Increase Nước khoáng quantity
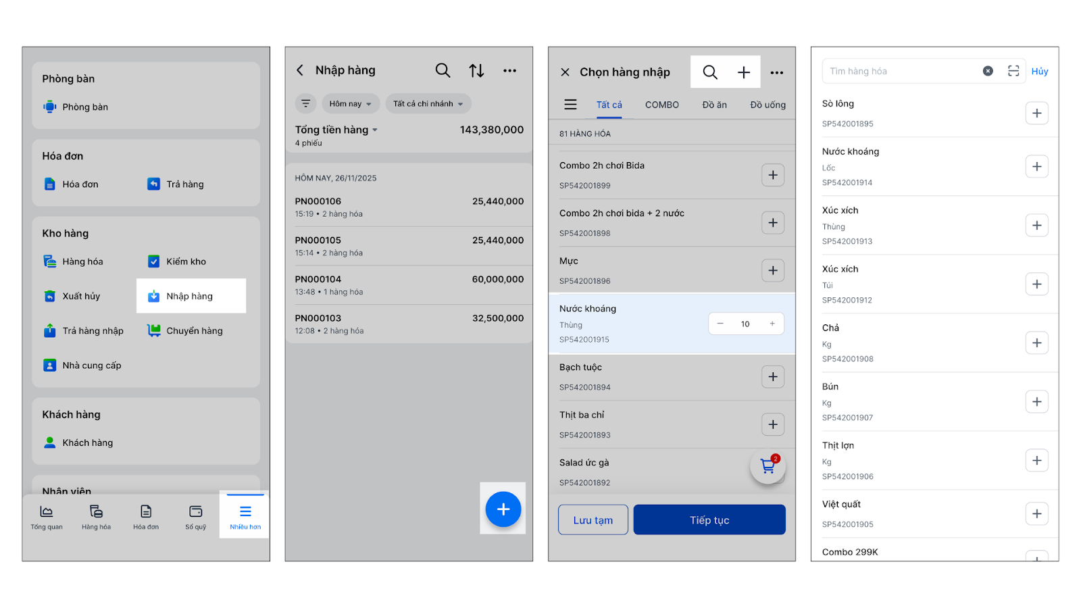Image resolution: width=1081 pixels, height=608 pixels. (x=772, y=324)
